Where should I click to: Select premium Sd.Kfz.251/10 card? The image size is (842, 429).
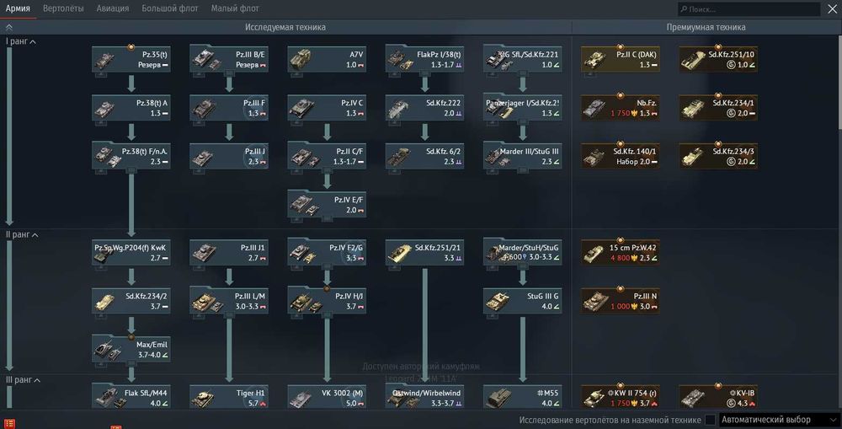[x=718, y=59]
